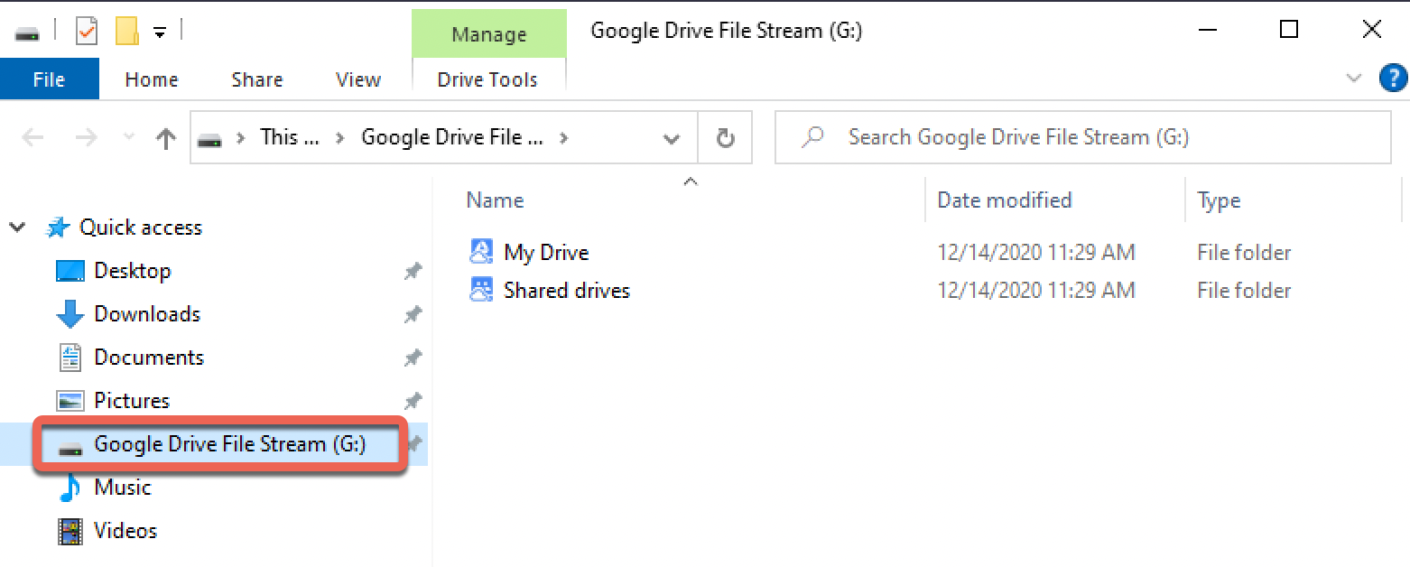The width and height of the screenshot is (1410, 567).
Task: Select the My Drive folder
Action: (x=546, y=253)
